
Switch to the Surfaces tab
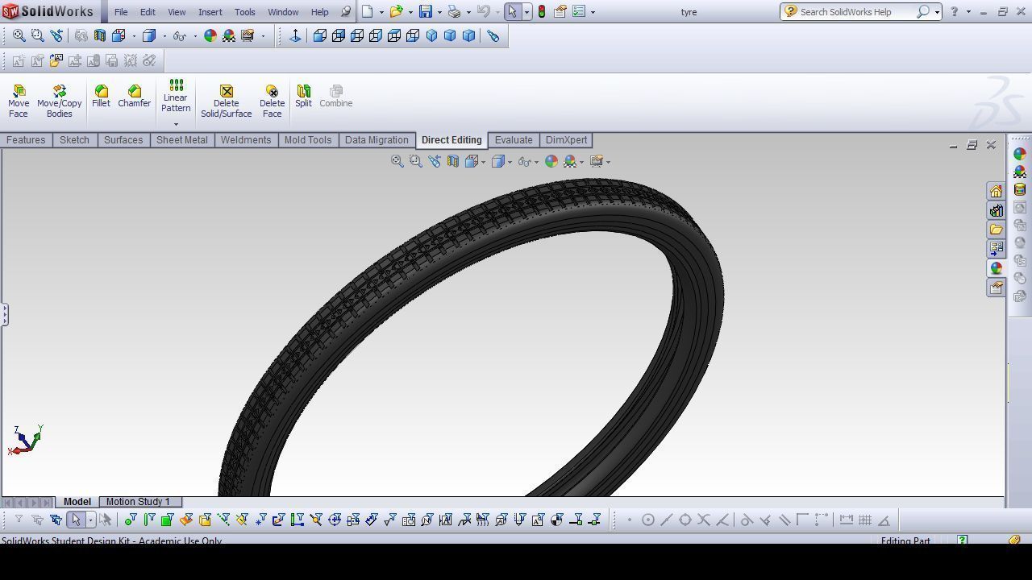click(123, 140)
